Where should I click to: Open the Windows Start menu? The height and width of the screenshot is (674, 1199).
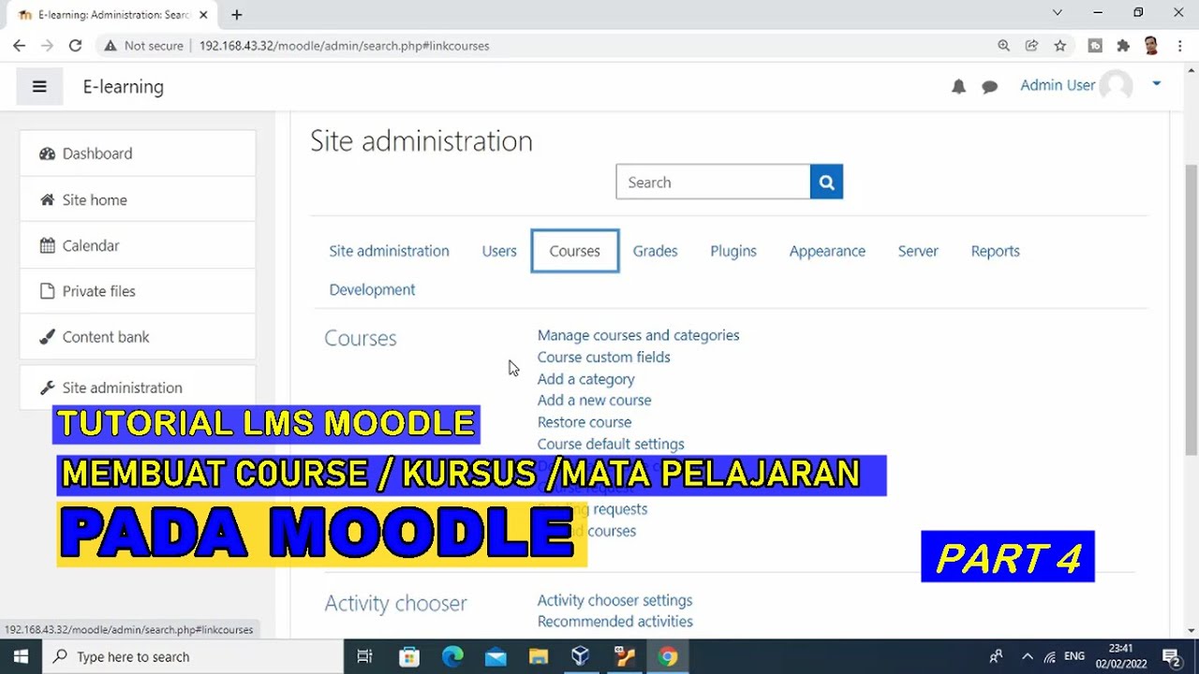tap(21, 656)
